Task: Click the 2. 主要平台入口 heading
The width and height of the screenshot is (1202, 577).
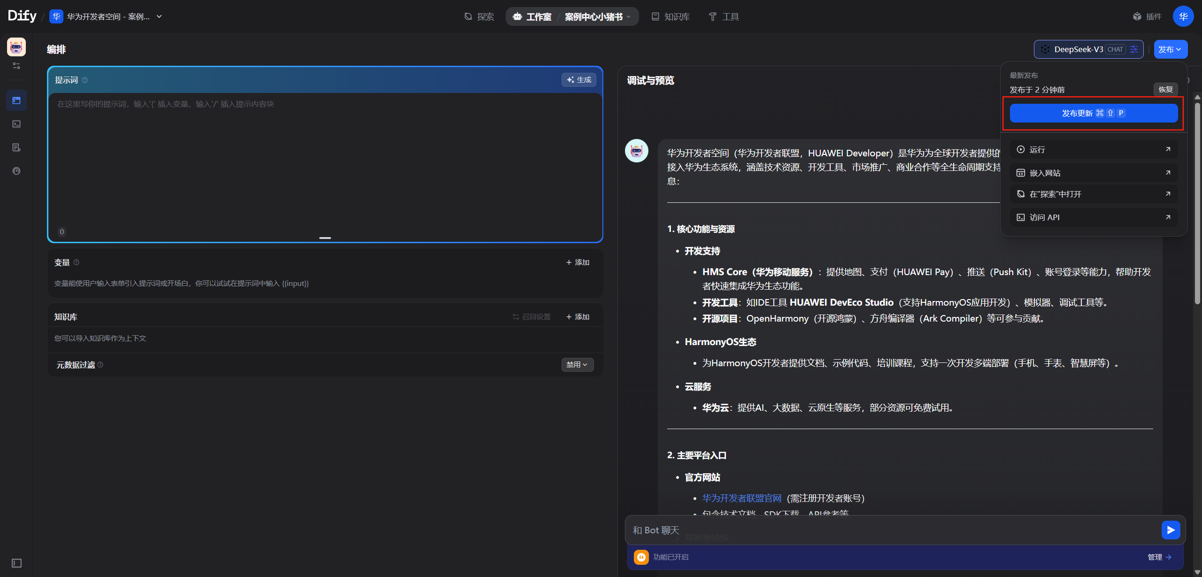Action: (x=697, y=455)
